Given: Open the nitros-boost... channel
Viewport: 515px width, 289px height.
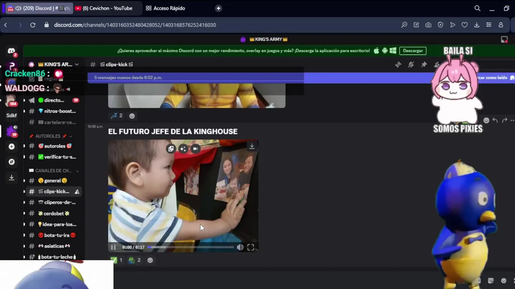Looking at the screenshot, I should pyautogui.click(x=54, y=111).
